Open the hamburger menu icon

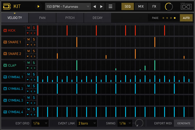[110, 6]
